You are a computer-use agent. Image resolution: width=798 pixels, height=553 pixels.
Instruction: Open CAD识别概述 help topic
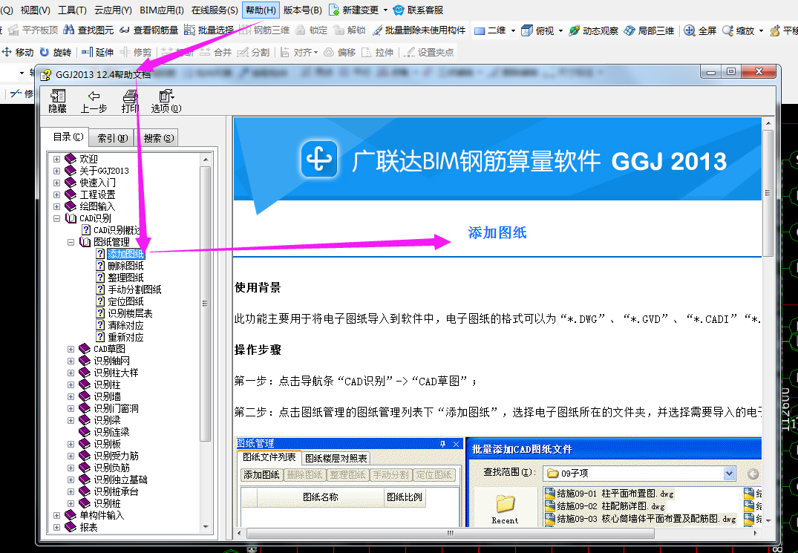117,230
